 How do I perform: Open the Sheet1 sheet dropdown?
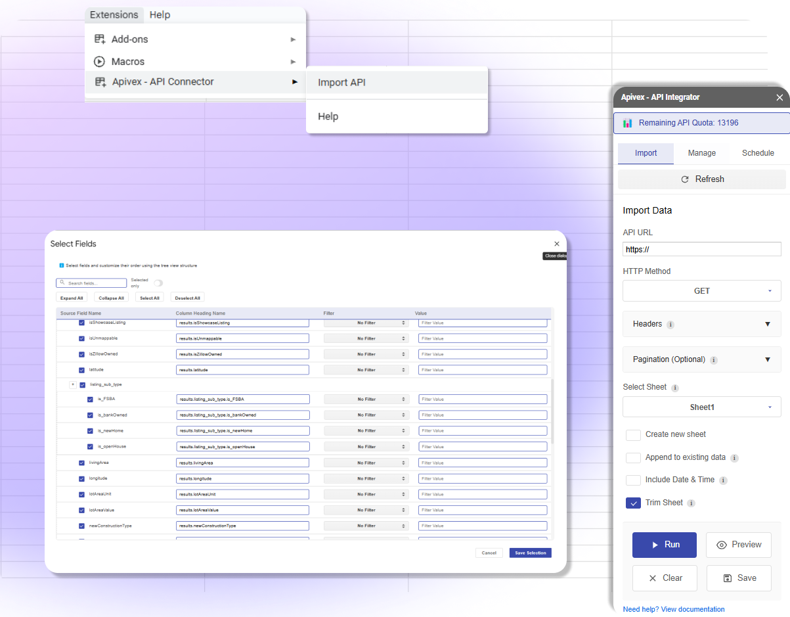[x=702, y=407]
